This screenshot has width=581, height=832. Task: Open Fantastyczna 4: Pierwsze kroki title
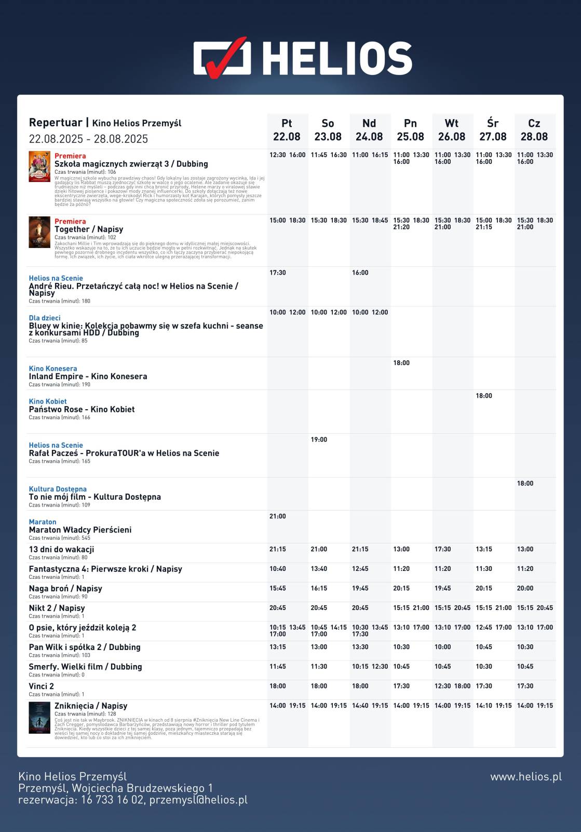coord(105,569)
